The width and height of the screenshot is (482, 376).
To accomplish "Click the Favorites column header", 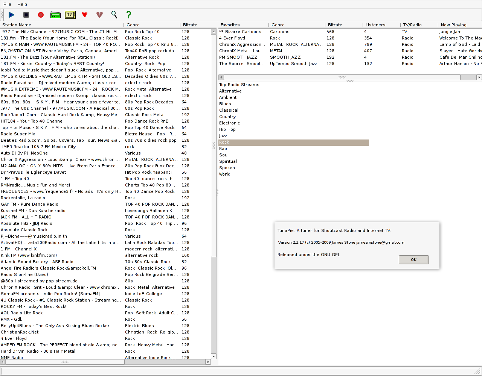I will pos(244,25).
